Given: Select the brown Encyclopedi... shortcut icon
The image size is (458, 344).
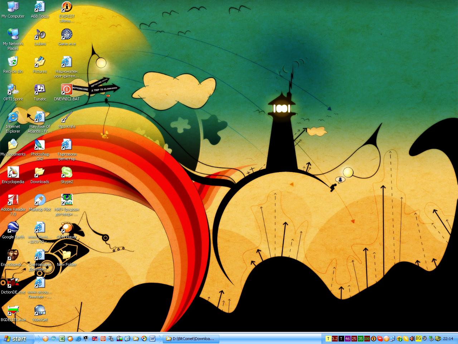Looking at the screenshot, I should (x=13, y=258).
